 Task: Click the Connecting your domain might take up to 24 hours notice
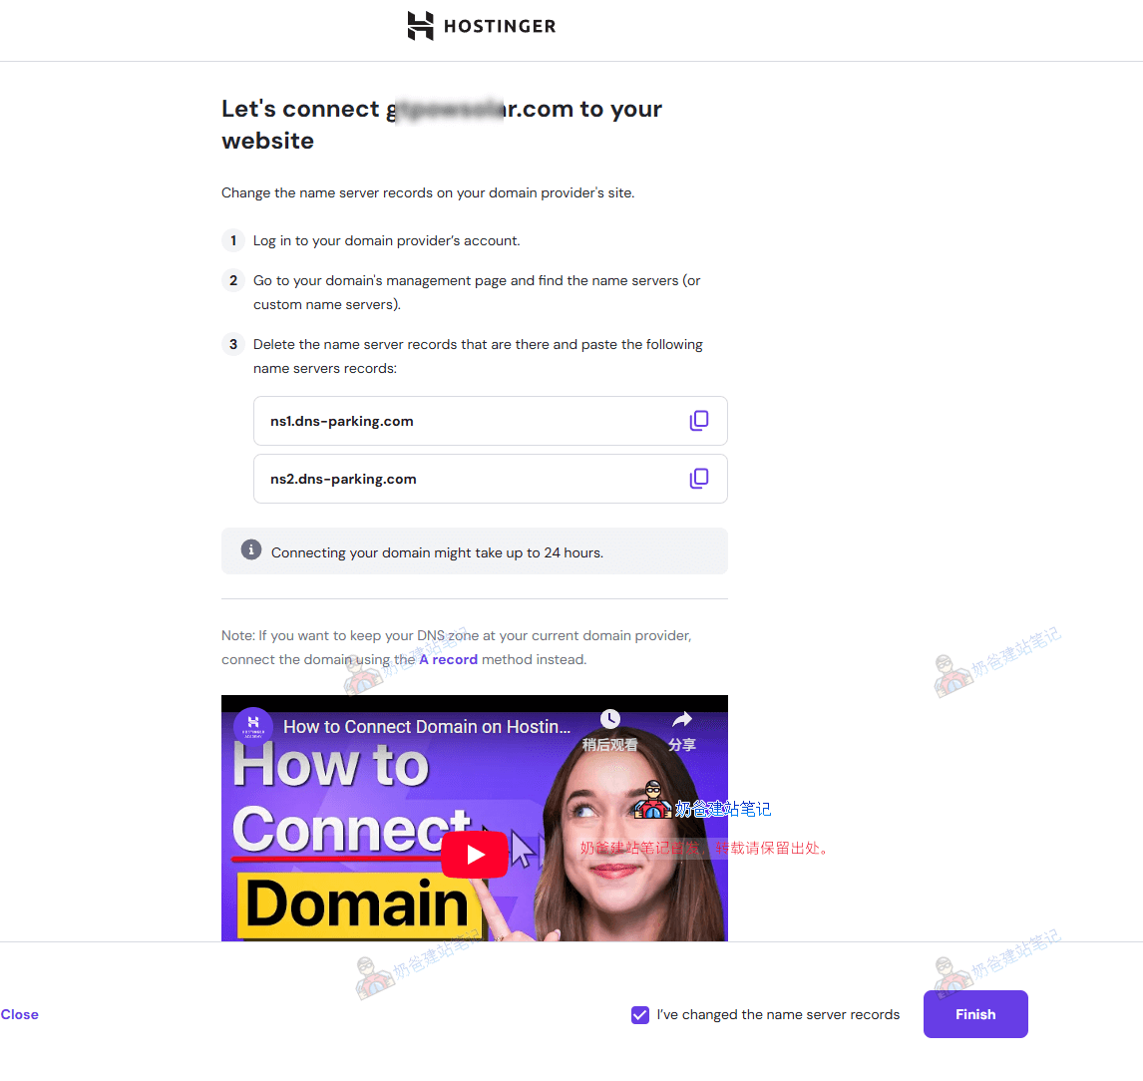(475, 551)
